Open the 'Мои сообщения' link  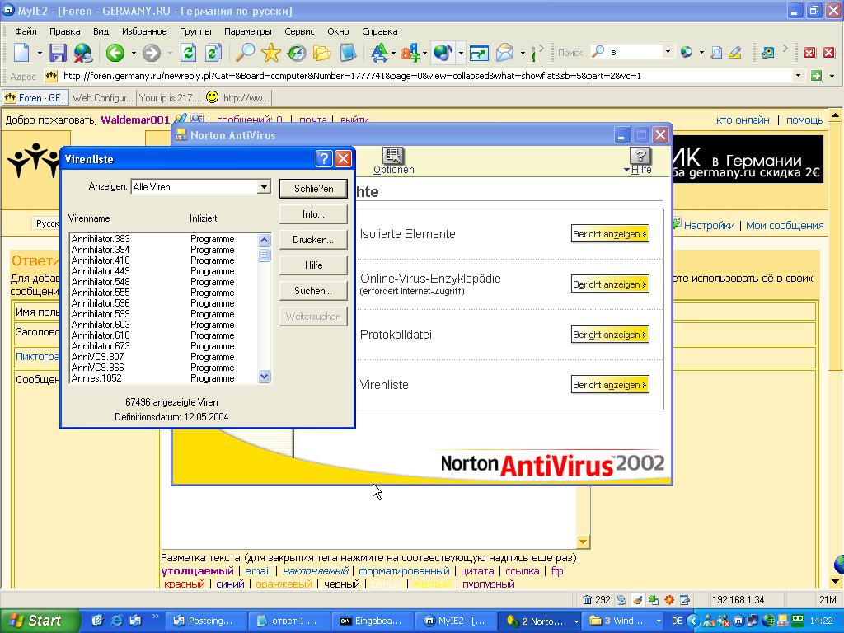(785, 226)
